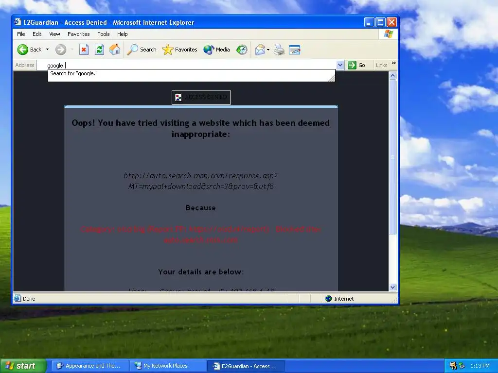
Task: Open the Back history dropdown arrow
Action: (x=47, y=50)
